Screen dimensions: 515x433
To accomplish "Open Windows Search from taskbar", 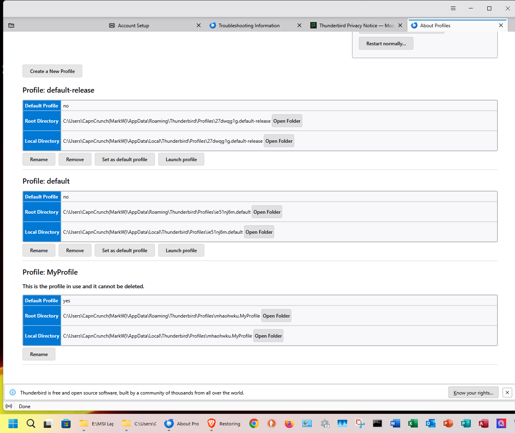I will pyautogui.click(x=31, y=423).
